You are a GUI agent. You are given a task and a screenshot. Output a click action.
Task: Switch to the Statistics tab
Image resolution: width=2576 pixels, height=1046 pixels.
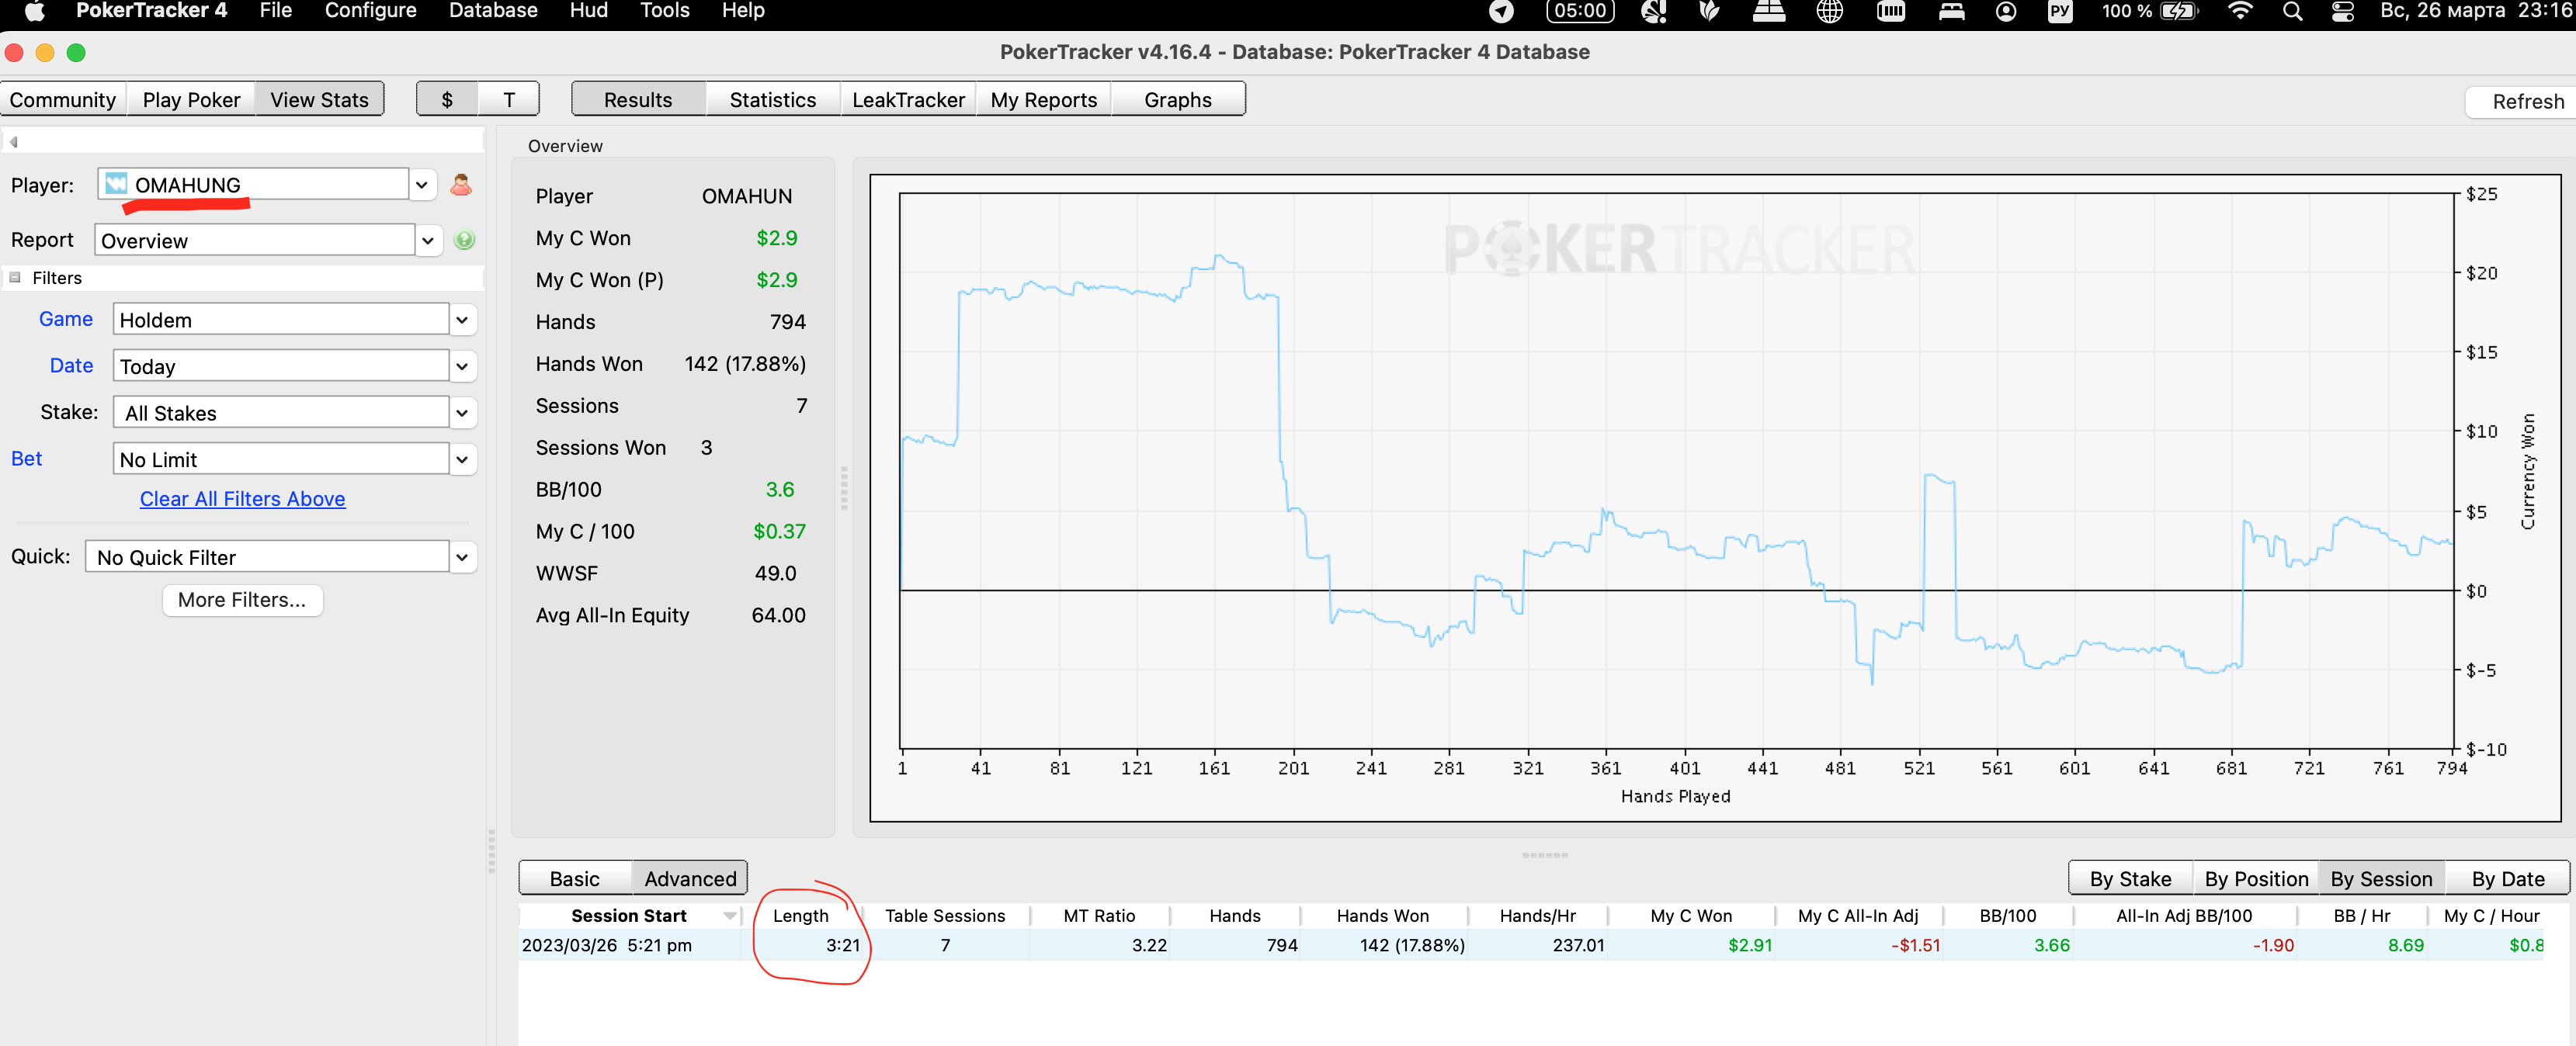pos(773,99)
